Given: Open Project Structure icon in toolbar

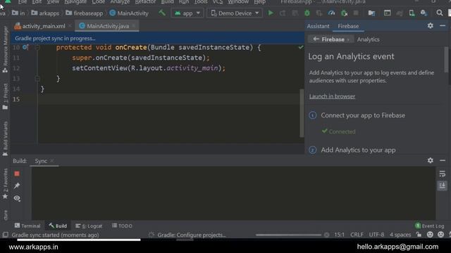Looking at the screenshot, I should pos(371,13).
